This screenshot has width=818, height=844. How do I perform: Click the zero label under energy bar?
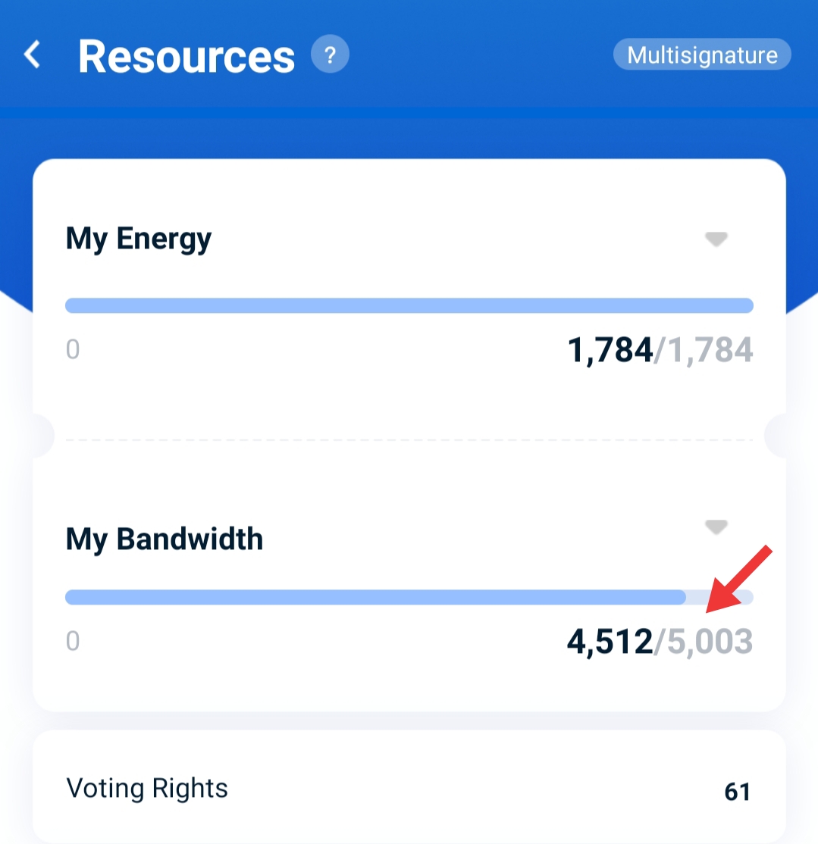point(73,349)
